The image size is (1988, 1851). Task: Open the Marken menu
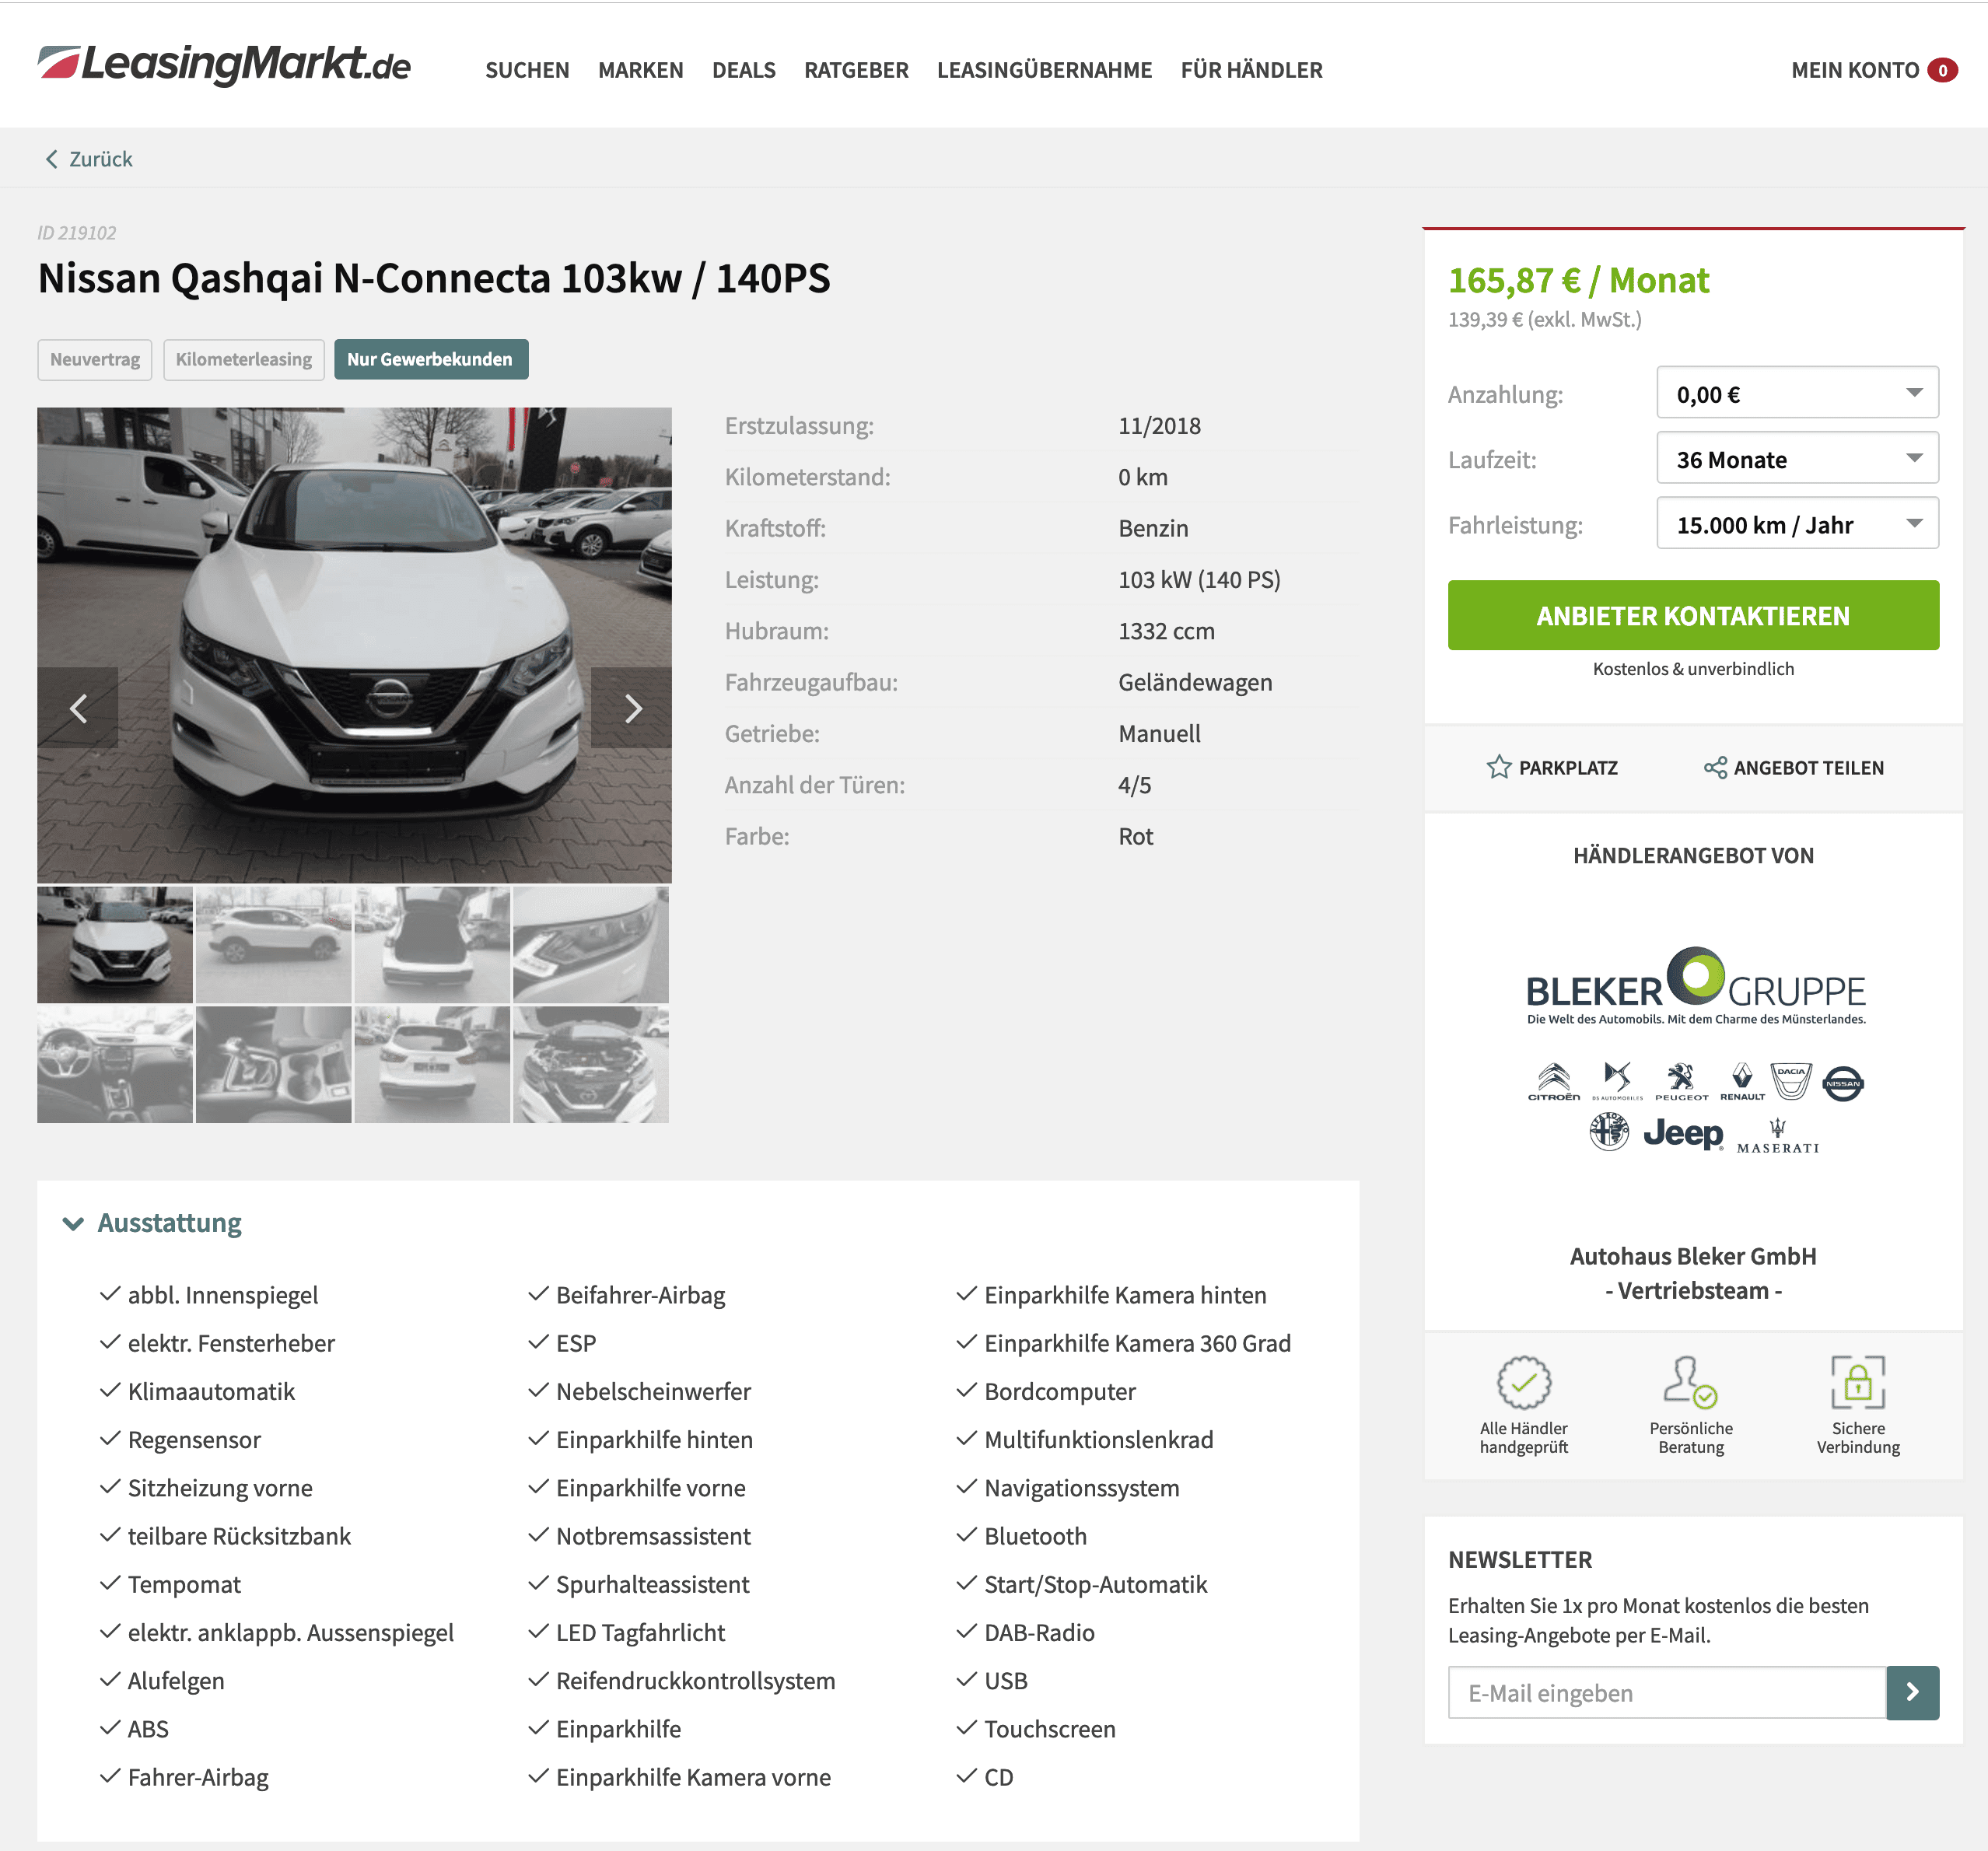point(640,70)
